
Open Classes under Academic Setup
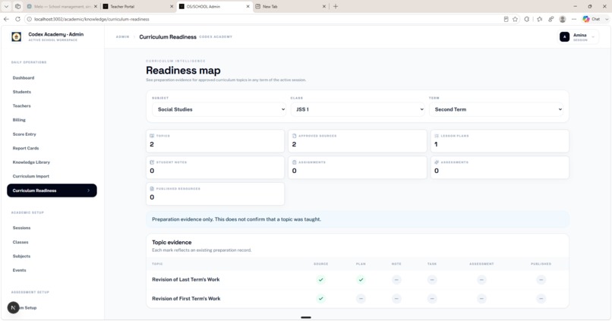[21, 242]
